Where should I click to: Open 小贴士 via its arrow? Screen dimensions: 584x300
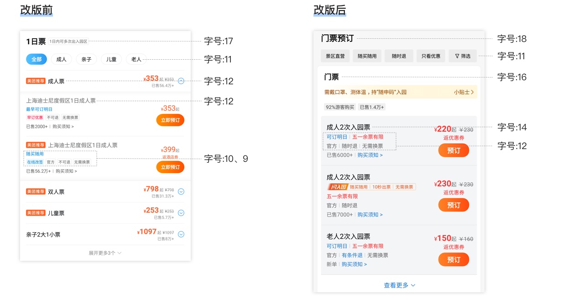tap(464, 91)
